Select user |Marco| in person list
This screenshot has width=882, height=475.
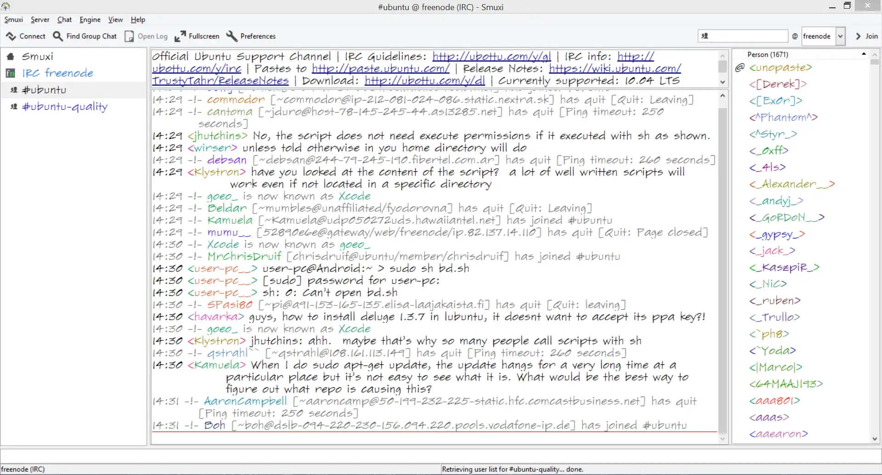[x=775, y=368]
